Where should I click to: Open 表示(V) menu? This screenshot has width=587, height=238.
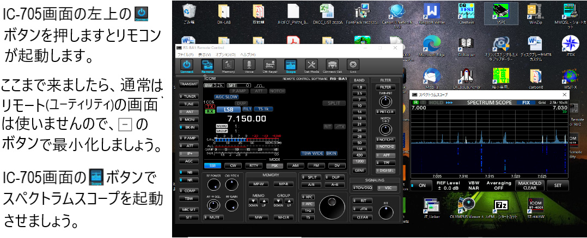(x=204, y=54)
